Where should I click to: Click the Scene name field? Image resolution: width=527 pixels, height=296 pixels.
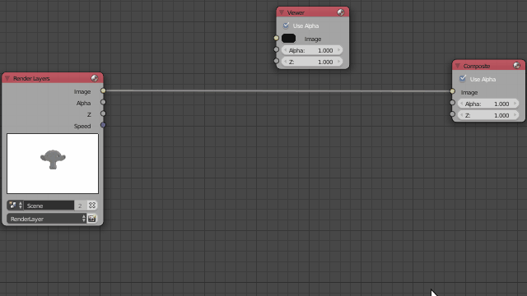pyautogui.click(x=49, y=206)
